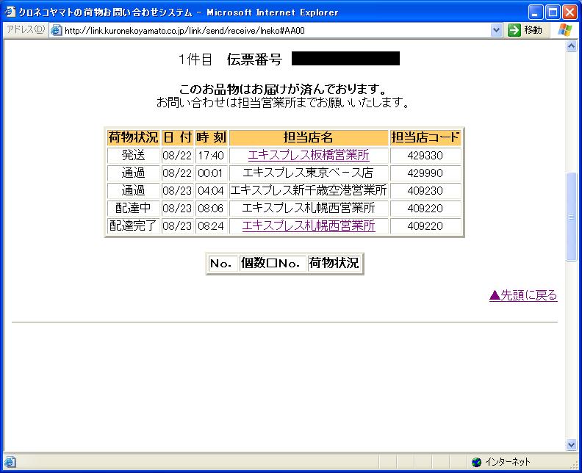Click the page icon in address bar
582x473 pixels.
coord(56,30)
